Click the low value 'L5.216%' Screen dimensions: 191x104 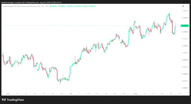coord(69,6)
